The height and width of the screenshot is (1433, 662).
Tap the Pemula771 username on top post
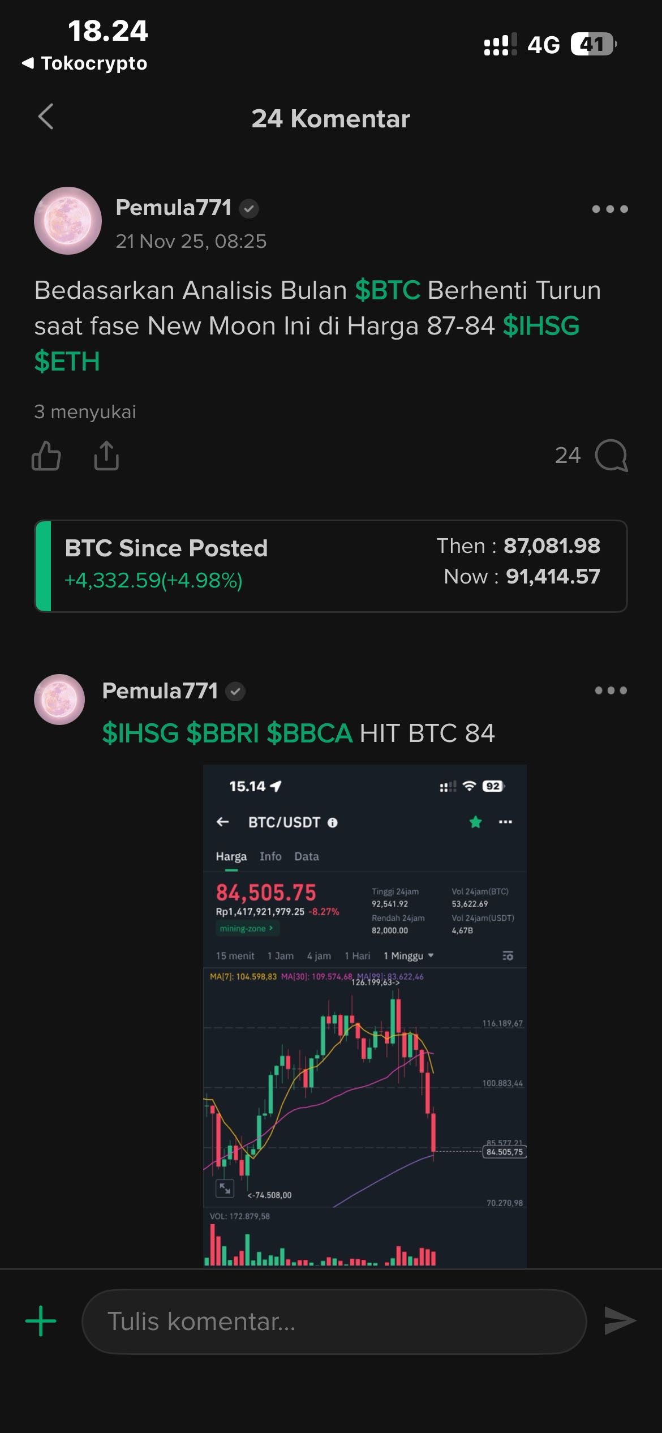(174, 208)
